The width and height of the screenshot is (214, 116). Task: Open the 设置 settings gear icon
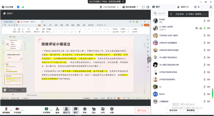[112, 110]
